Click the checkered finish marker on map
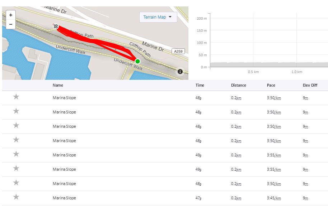Viewport: 328px width, 209px height. pyautogui.click(x=56, y=26)
